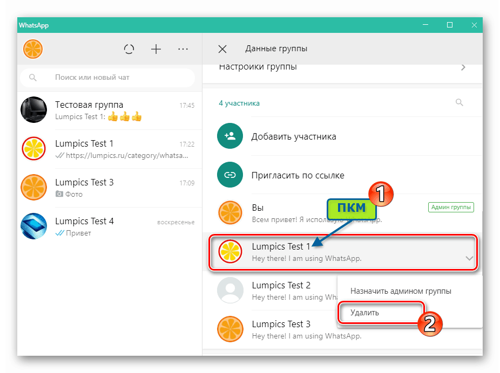Minimize the WhatsApp window
Image resolution: width=500 pixels, height=373 pixels.
tap(425, 25)
